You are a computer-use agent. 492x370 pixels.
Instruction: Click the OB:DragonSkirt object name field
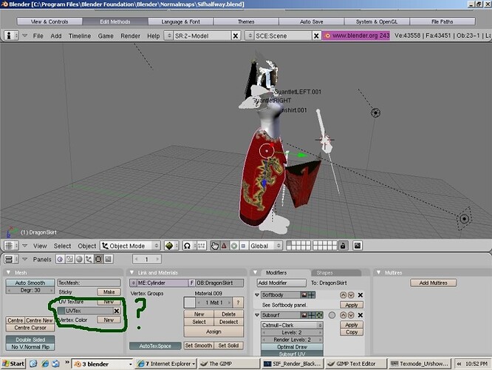click(x=219, y=283)
